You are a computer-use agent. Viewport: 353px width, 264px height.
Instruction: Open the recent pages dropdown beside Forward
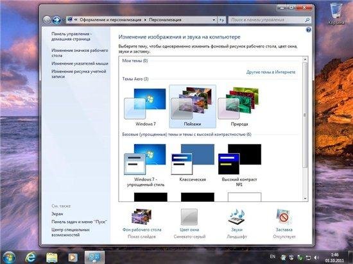[63, 20]
